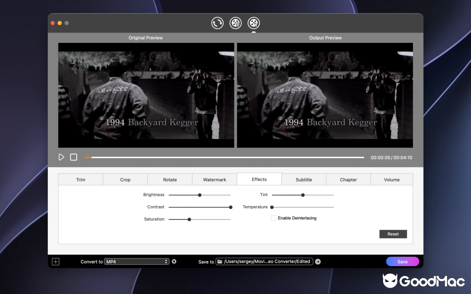Switch to the Volume tab
This screenshot has height=294, width=471.
(x=392, y=180)
